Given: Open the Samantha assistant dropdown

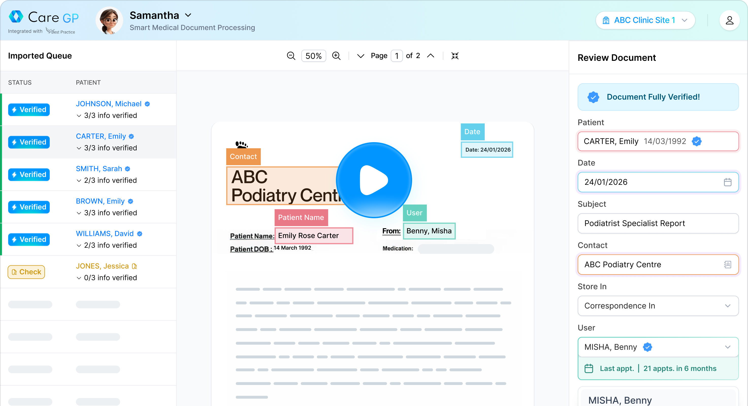Looking at the screenshot, I should pyautogui.click(x=188, y=15).
